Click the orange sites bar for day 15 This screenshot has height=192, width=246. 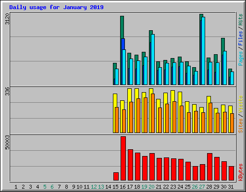coord(117,120)
